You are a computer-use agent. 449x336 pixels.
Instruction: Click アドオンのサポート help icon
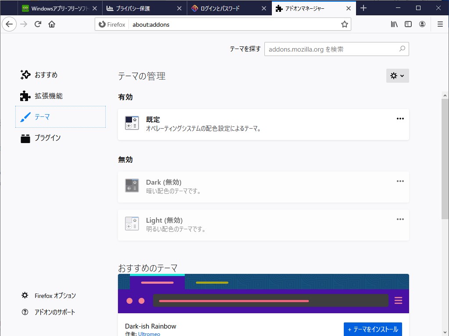[x=55, y=312]
